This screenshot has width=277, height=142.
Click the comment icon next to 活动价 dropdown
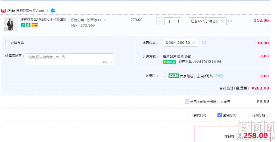(230, 21)
